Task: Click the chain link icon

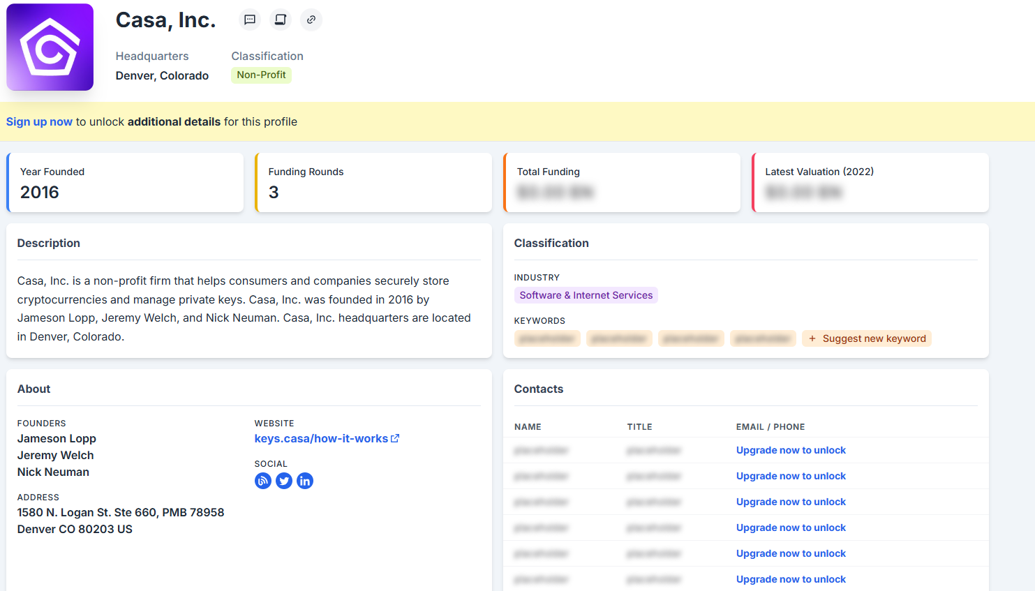Action: [311, 20]
